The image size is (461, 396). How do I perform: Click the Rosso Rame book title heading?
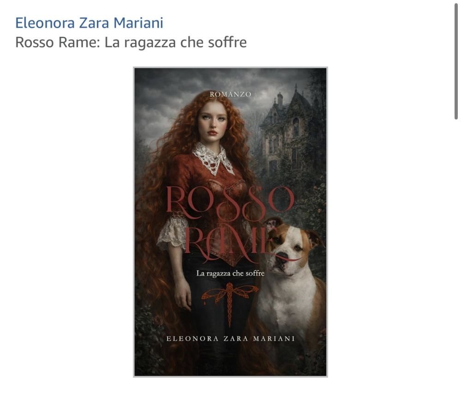tap(131, 42)
